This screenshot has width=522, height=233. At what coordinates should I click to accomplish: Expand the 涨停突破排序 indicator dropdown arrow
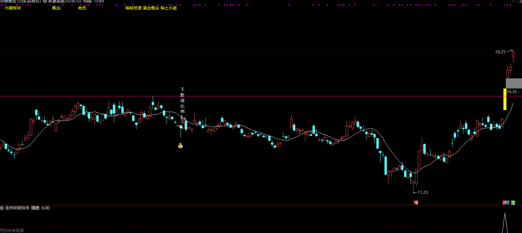[2, 208]
